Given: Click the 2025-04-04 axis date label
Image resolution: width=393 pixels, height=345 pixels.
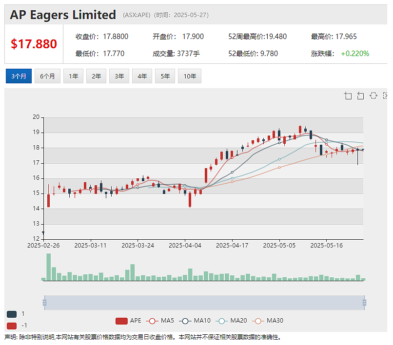Looking at the screenshot, I should 185,245.
